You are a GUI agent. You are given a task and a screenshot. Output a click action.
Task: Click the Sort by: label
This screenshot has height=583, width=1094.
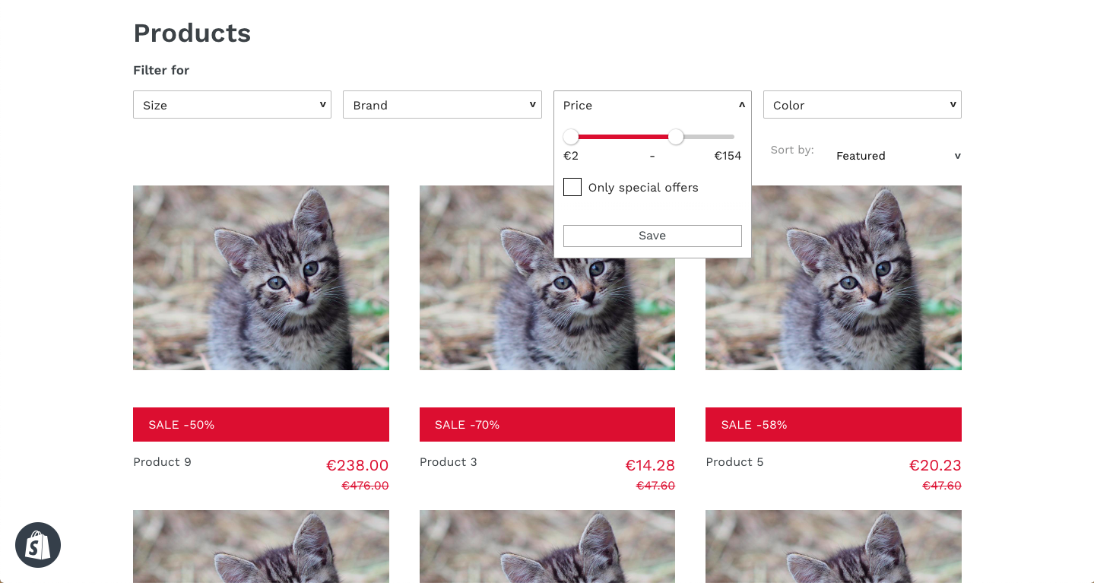tap(792, 150)
